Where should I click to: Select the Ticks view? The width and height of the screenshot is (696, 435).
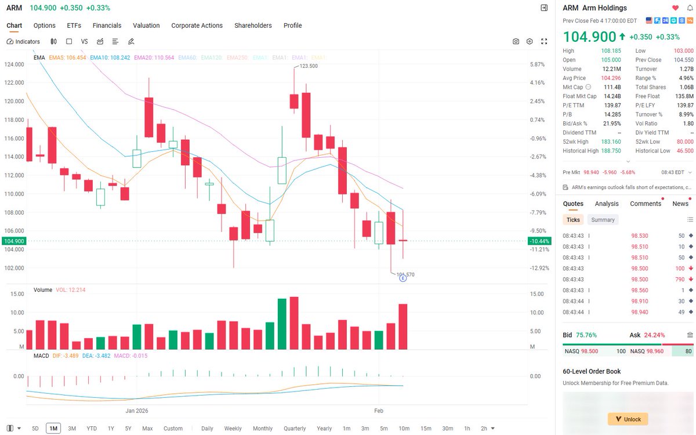tap(573, 220)
